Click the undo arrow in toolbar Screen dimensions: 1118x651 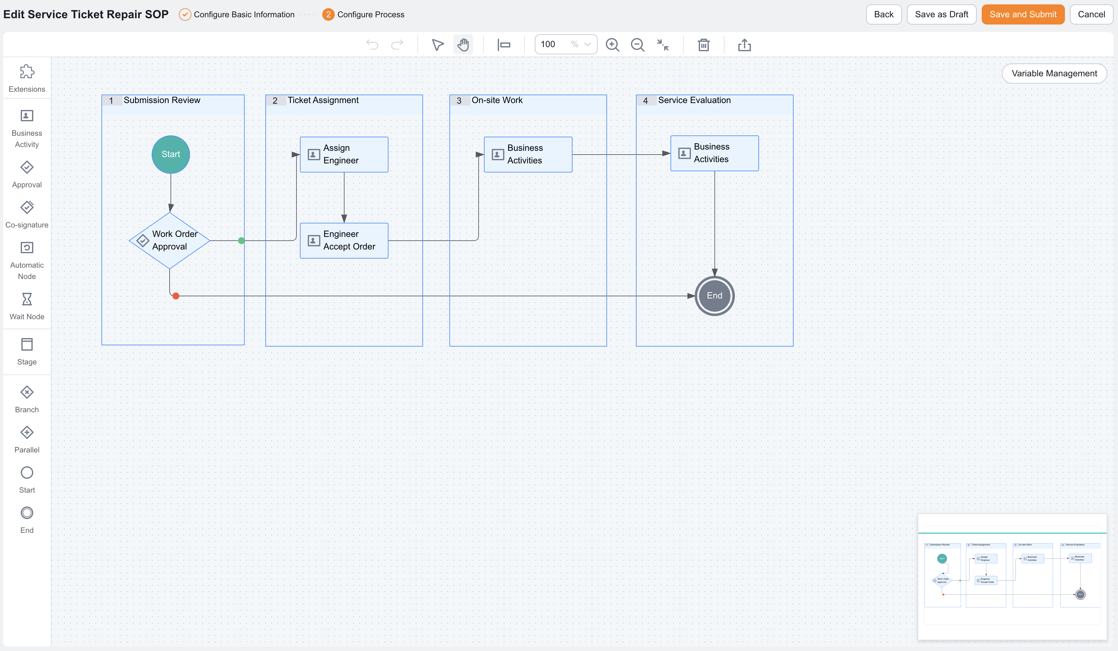point(372,44)
